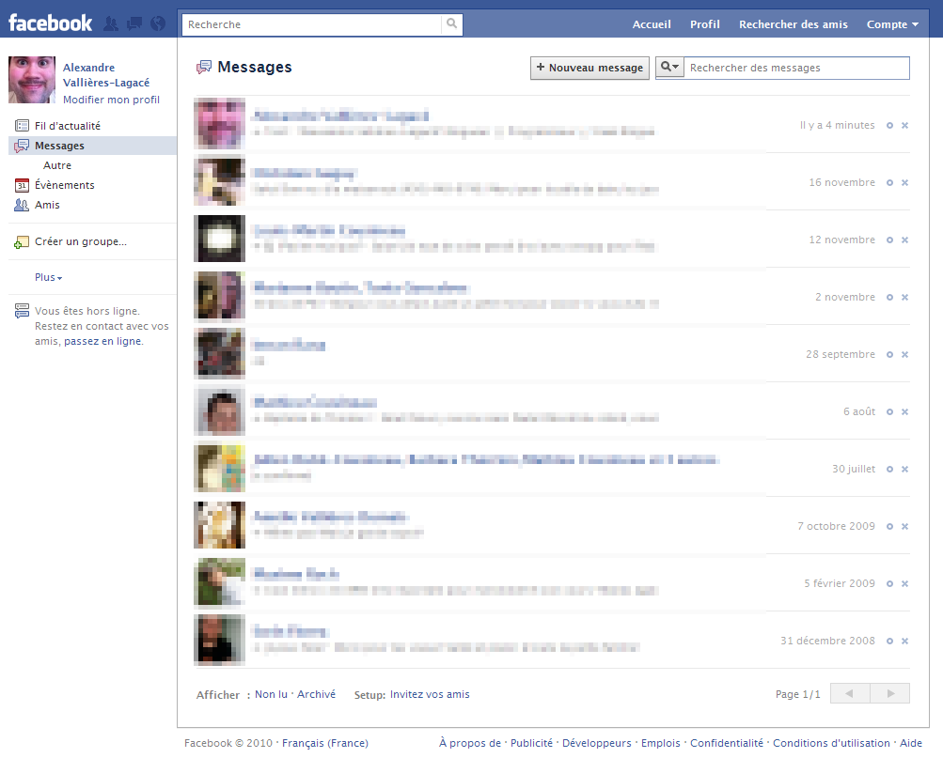Delete the message from 6 août
Viewport: 943px width, 758px height.
click(x=904, y=411)
